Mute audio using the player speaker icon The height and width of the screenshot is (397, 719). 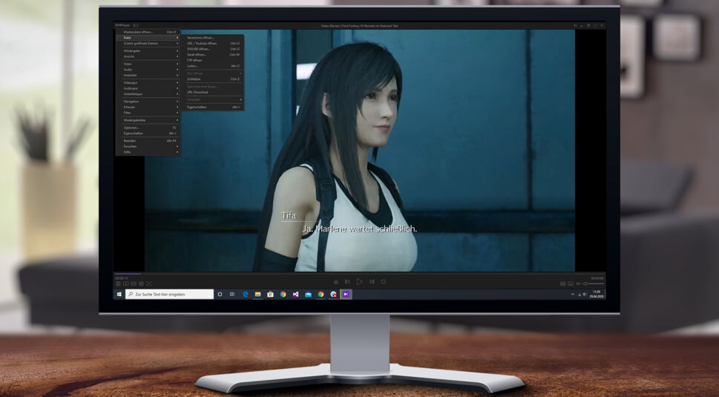click(x=585, y=283)
